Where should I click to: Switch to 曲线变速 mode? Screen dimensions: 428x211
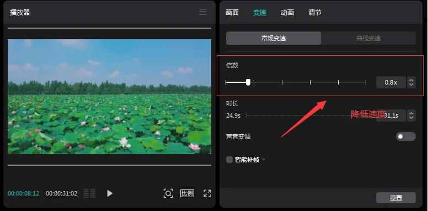(368, 38)
